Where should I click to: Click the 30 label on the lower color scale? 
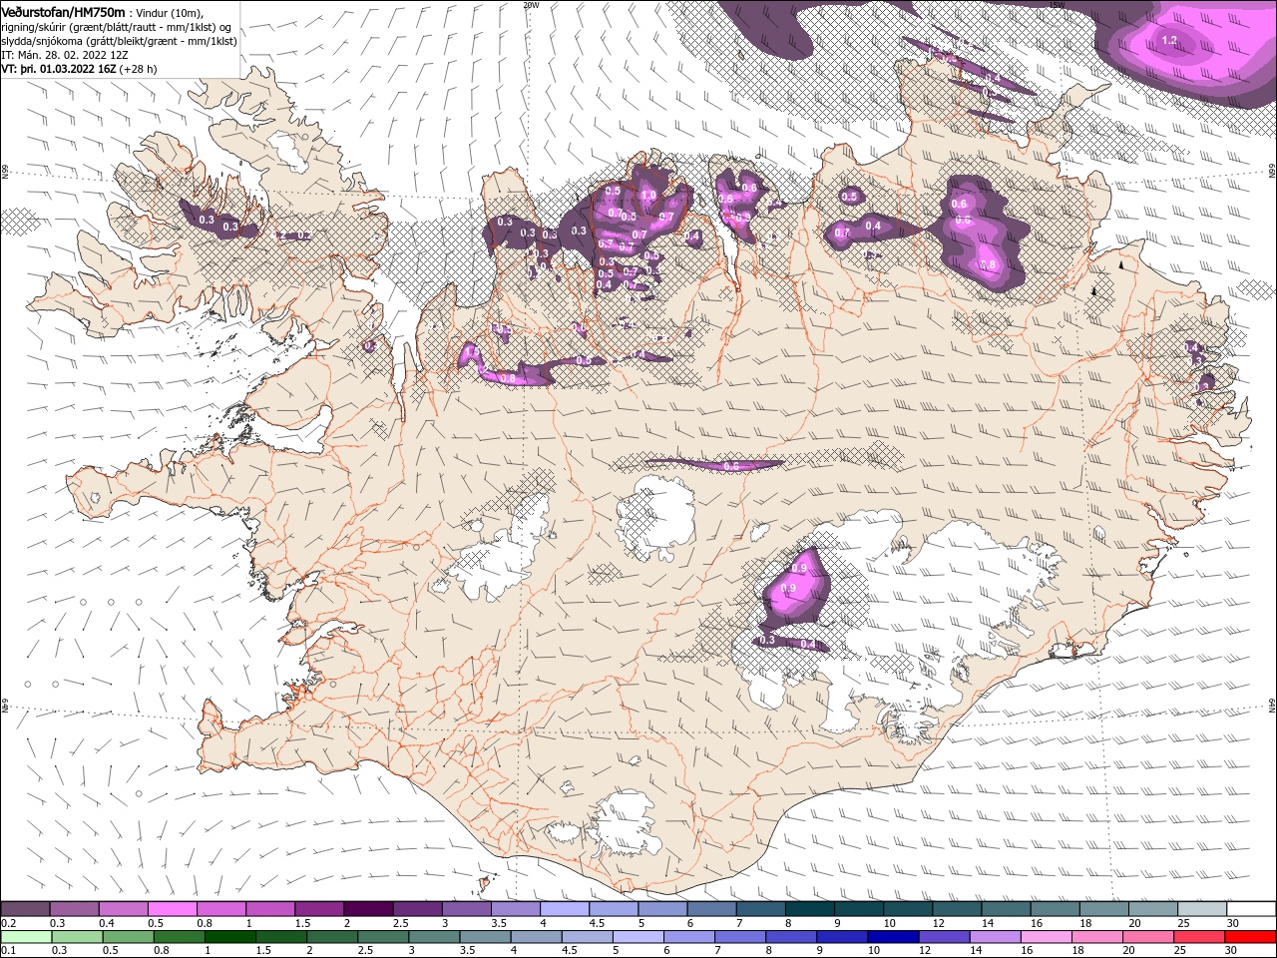pyautogui.click(x=1232, y=951)
